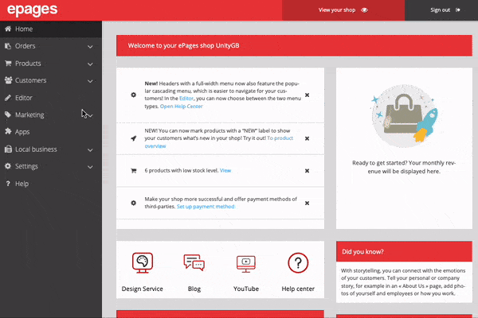Follow the To product overview link
478x318 pixels.
click(219, 142)
